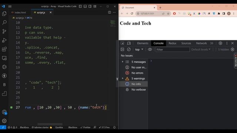Open the Accounts icon in VS Code
This screenshot has height=133, width=237.
click(4, 112)
